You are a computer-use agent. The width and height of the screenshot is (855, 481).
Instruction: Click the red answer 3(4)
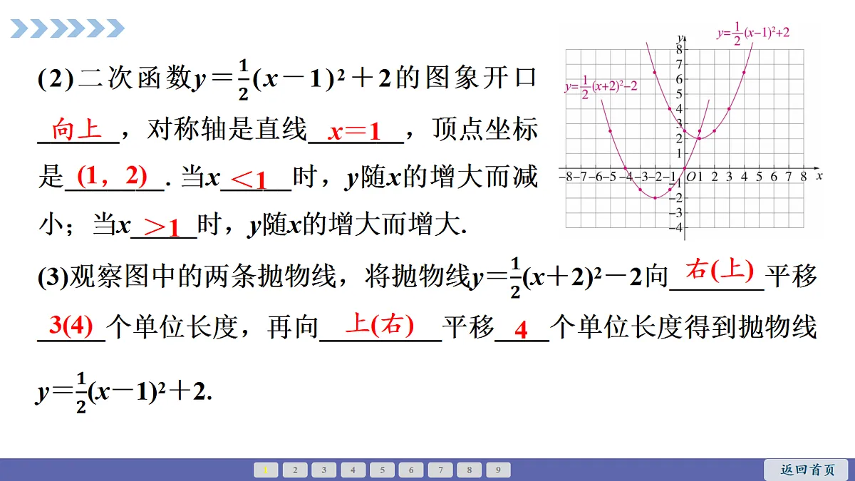pos(71,326)
